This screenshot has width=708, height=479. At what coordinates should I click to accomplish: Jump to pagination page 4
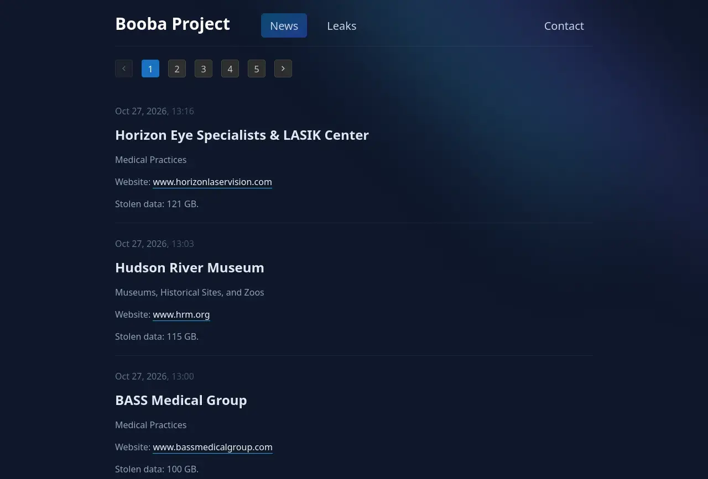click(230, 69)
